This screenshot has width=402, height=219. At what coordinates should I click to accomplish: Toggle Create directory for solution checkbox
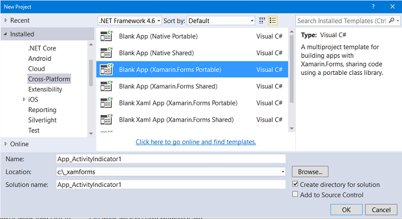295,184
